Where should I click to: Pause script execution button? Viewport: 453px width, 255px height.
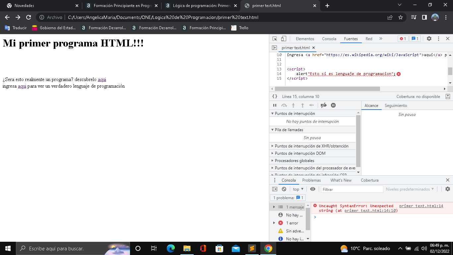[275, 106]
